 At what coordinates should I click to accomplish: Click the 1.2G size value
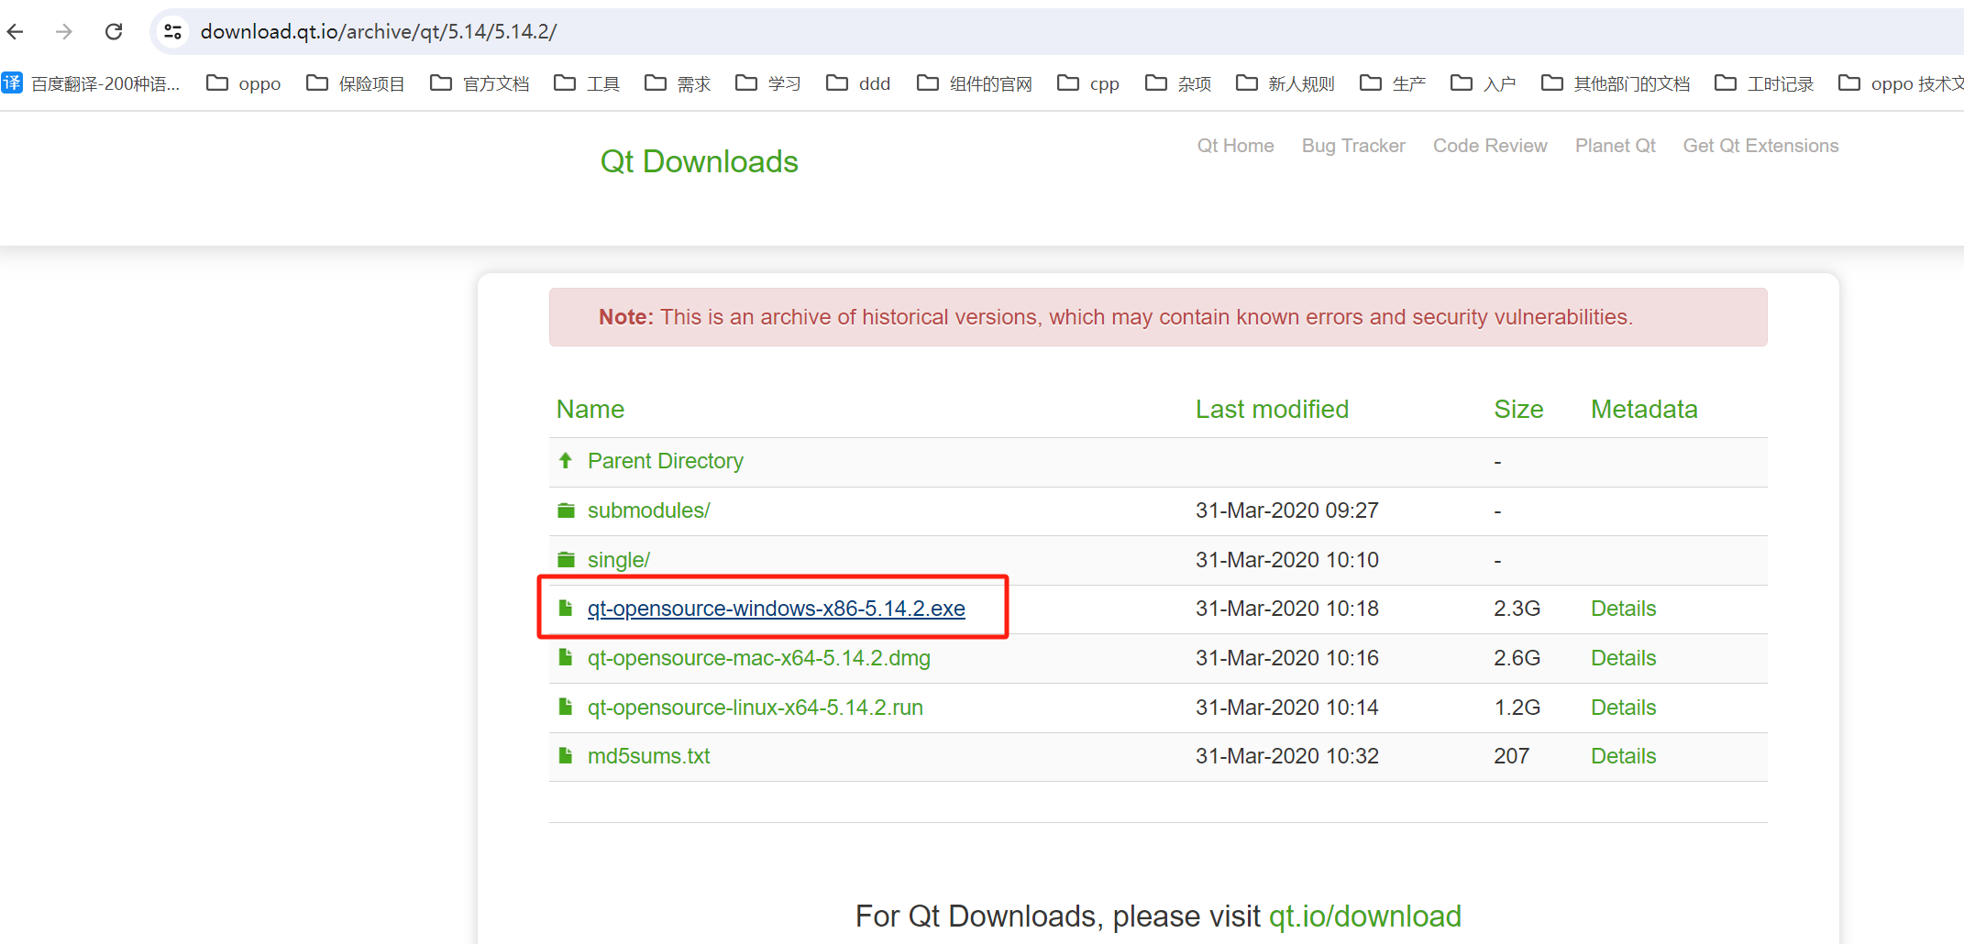coord(1517,708)
